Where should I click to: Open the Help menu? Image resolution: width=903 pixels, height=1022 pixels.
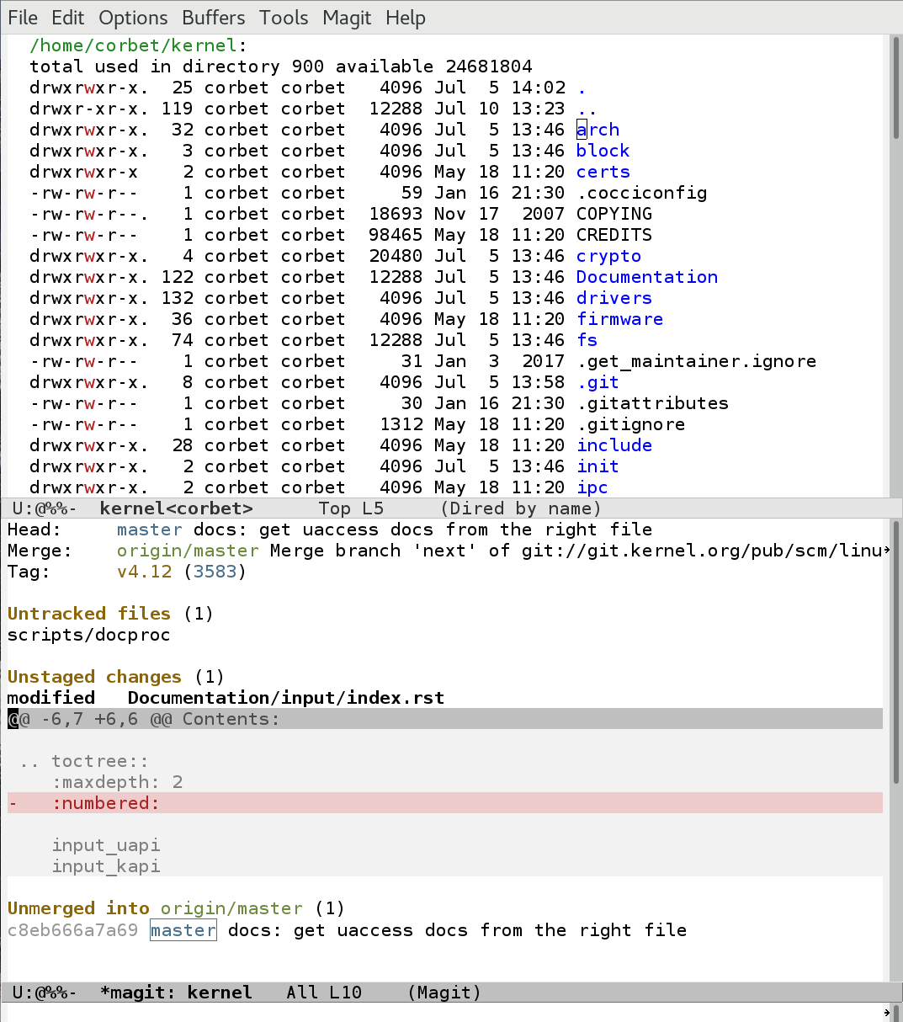(x=406, y=18)
